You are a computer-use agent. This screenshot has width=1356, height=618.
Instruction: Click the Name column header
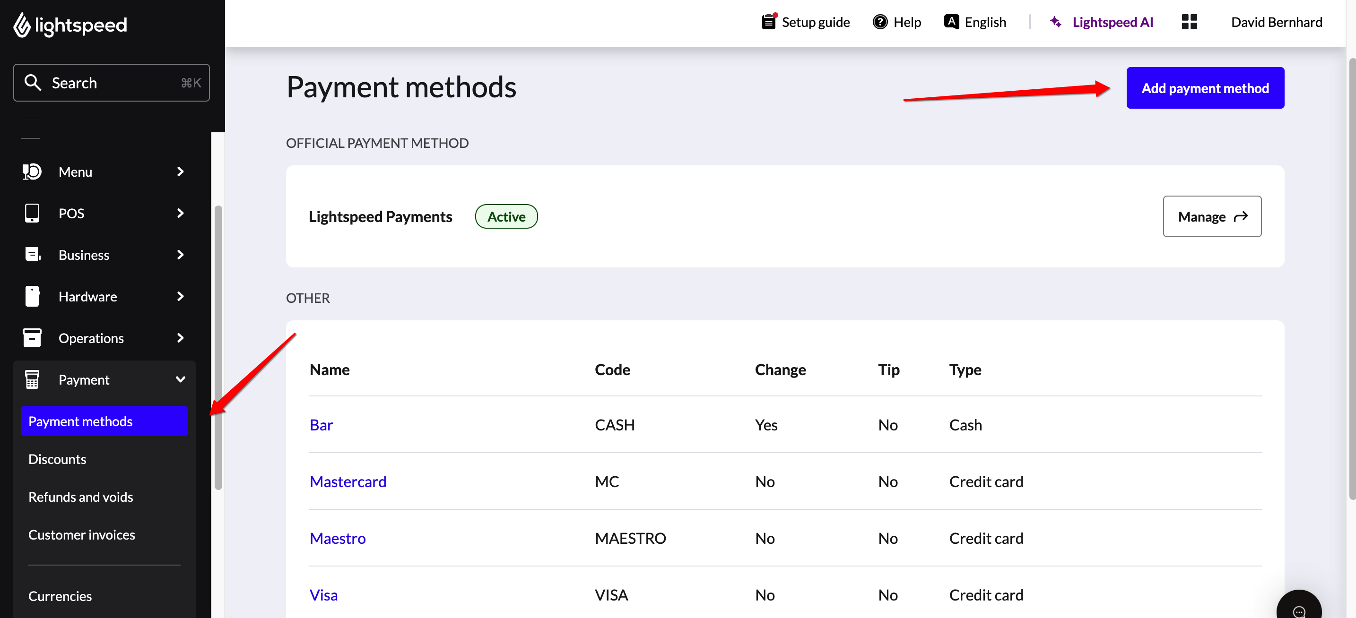[330, 369]
